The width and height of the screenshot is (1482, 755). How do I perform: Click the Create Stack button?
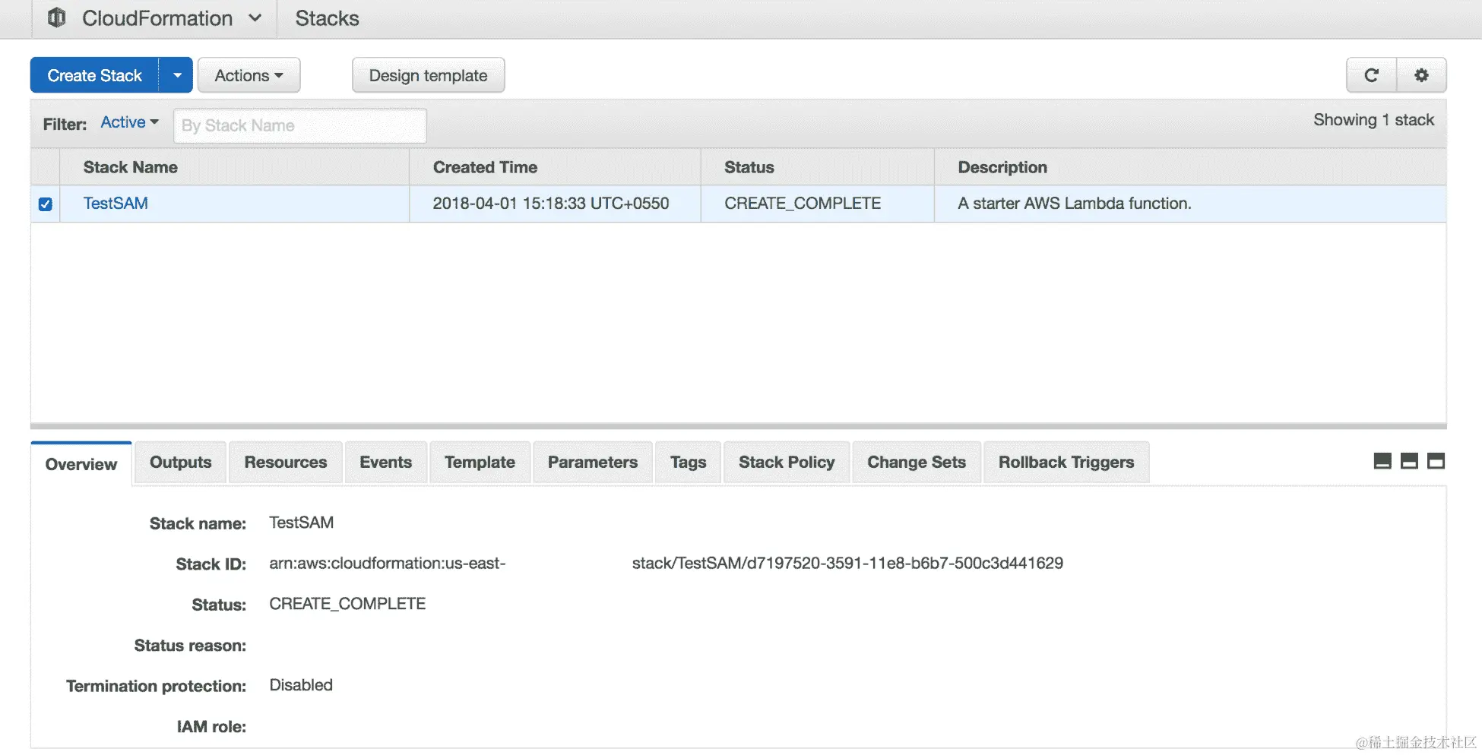coord(94,75)
